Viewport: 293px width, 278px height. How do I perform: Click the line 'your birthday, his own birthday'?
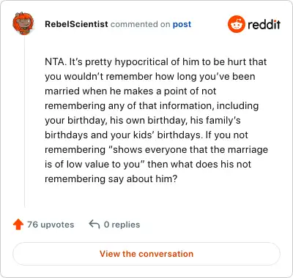click(143, 121)
